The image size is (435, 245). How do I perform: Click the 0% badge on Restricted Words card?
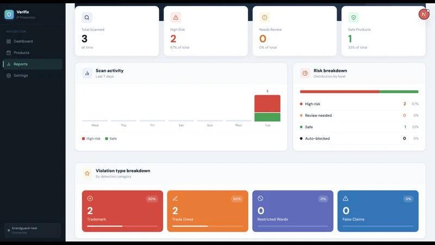323,199
